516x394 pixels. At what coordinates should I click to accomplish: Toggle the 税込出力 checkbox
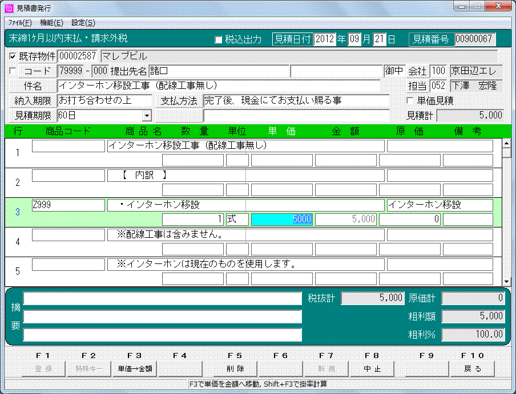pyautogui.click(x=218, y=40)
